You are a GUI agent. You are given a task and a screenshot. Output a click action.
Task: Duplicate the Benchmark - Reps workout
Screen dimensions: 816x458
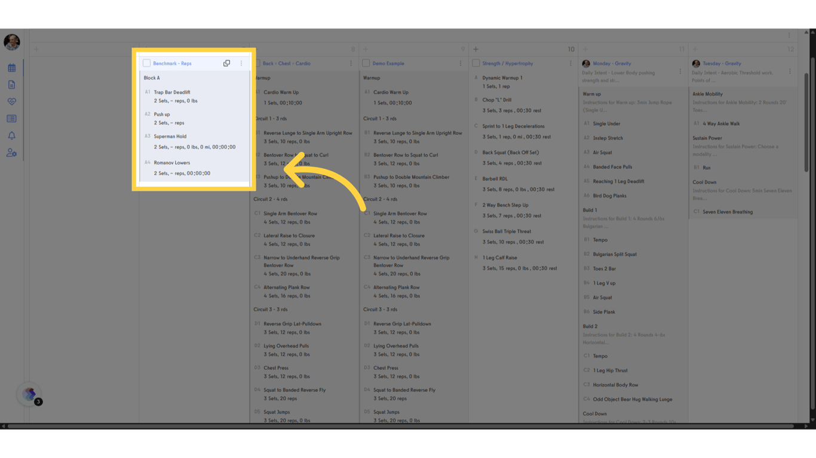pyautogui.click(x=226, y=63)
